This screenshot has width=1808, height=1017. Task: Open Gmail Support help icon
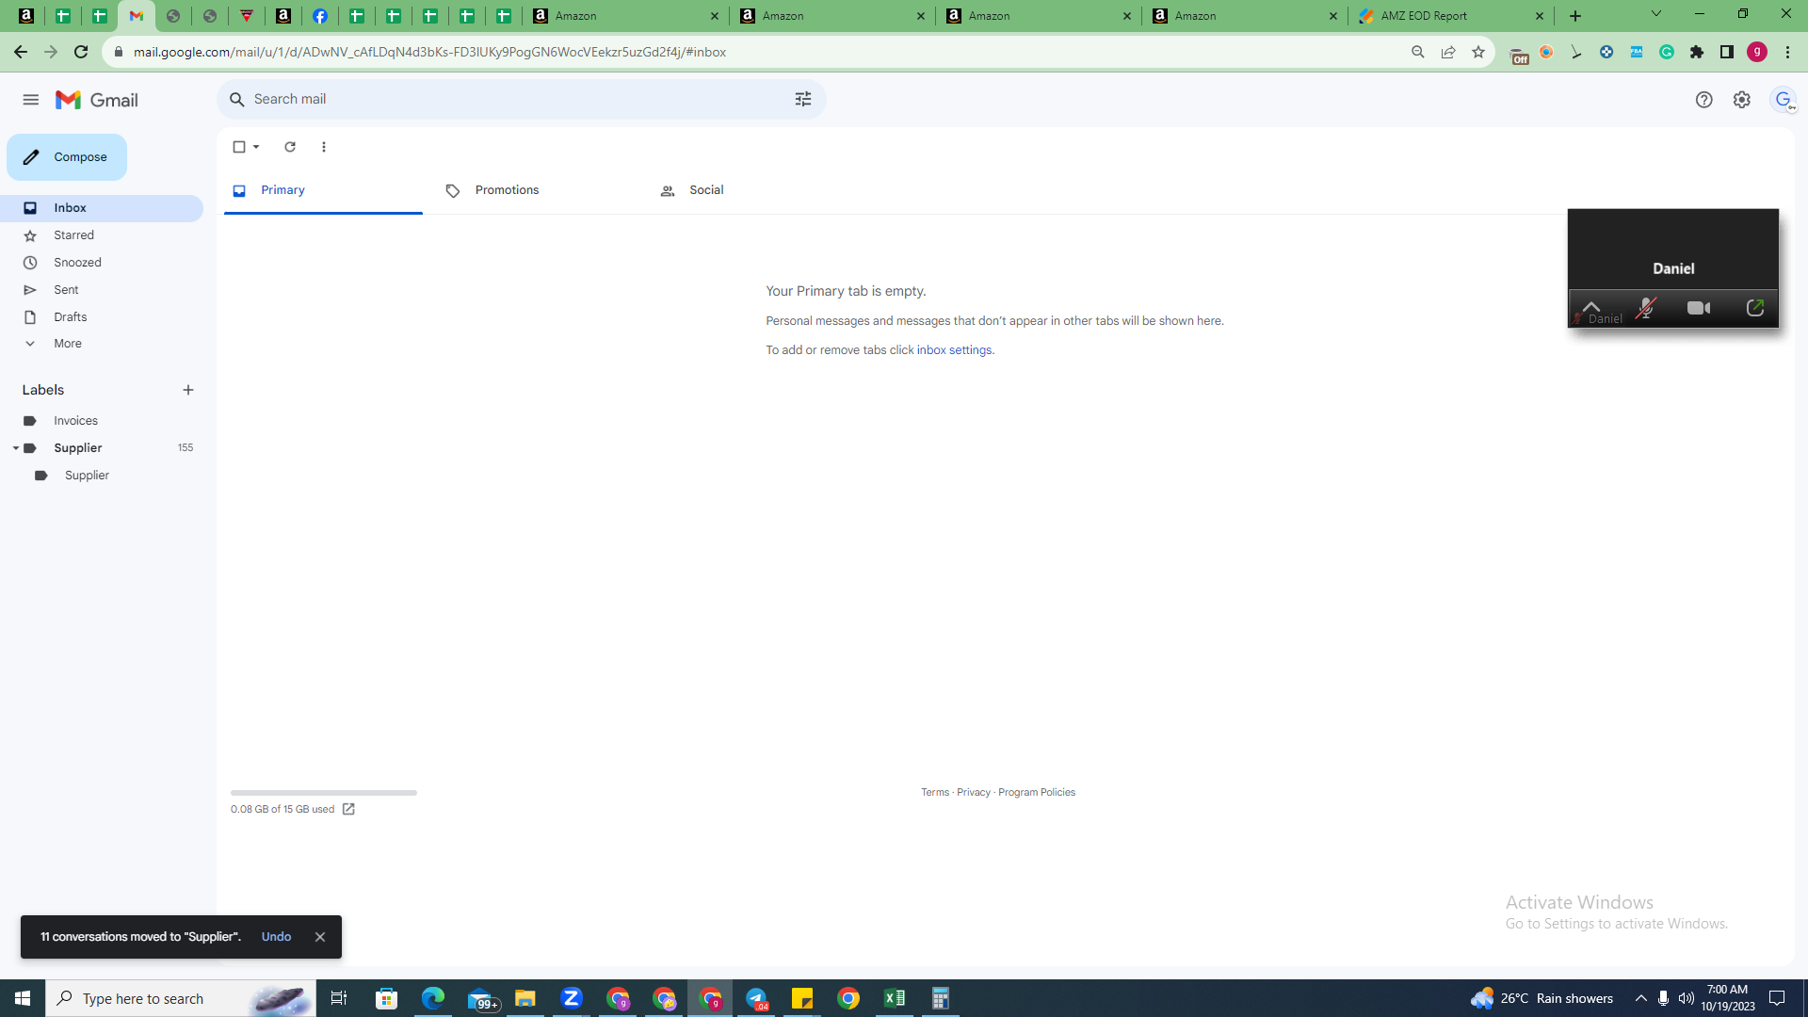[1704, 100]
